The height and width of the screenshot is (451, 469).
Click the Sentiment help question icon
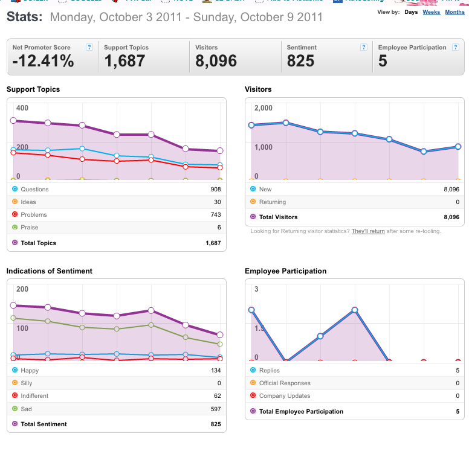[363, 47]
